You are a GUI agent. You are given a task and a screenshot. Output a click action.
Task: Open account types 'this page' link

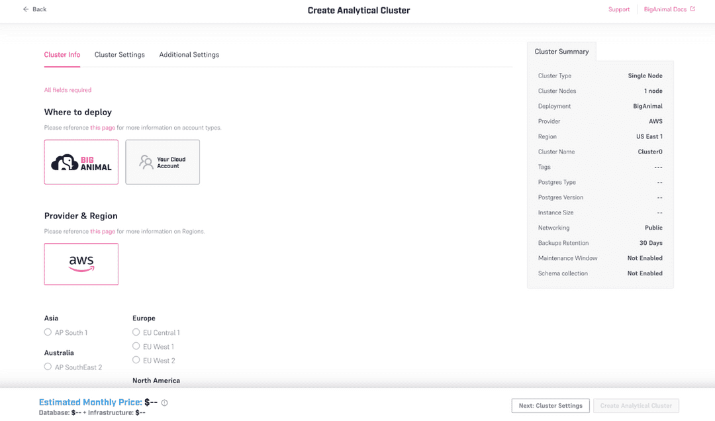[x=103, y=128]
